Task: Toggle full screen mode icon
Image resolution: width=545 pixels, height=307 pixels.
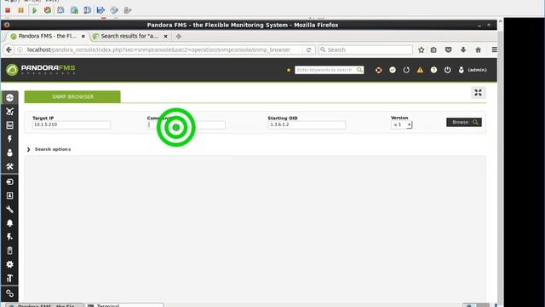Action: click(x=479, y=93)
